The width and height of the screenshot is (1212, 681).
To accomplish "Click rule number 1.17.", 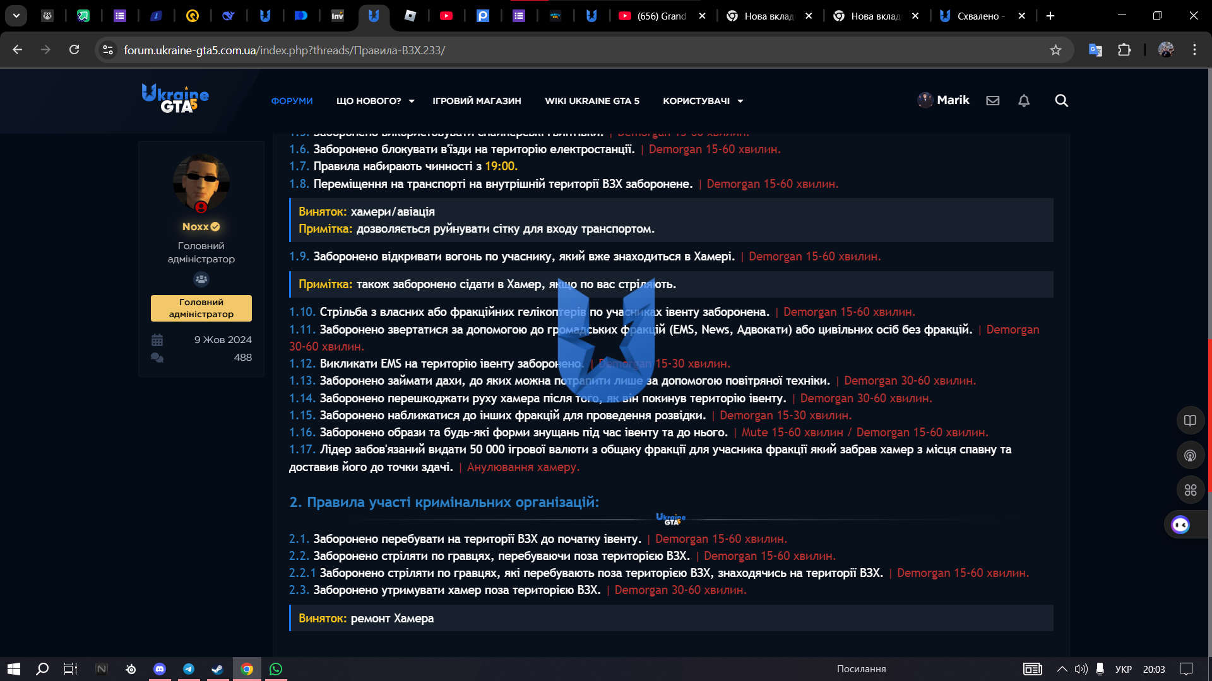I will click(x=302, y=449).
